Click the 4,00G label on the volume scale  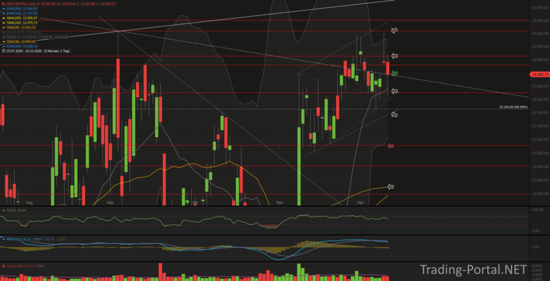click(538, 275)
